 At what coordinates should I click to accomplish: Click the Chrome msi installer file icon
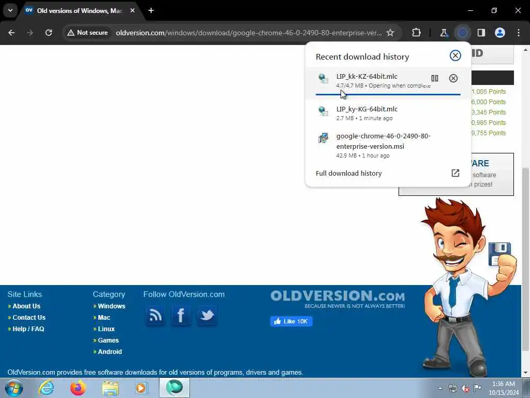pyautogui.click(x=323, y=138)
